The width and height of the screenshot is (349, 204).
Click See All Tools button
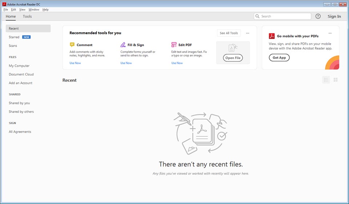(229, 33)
